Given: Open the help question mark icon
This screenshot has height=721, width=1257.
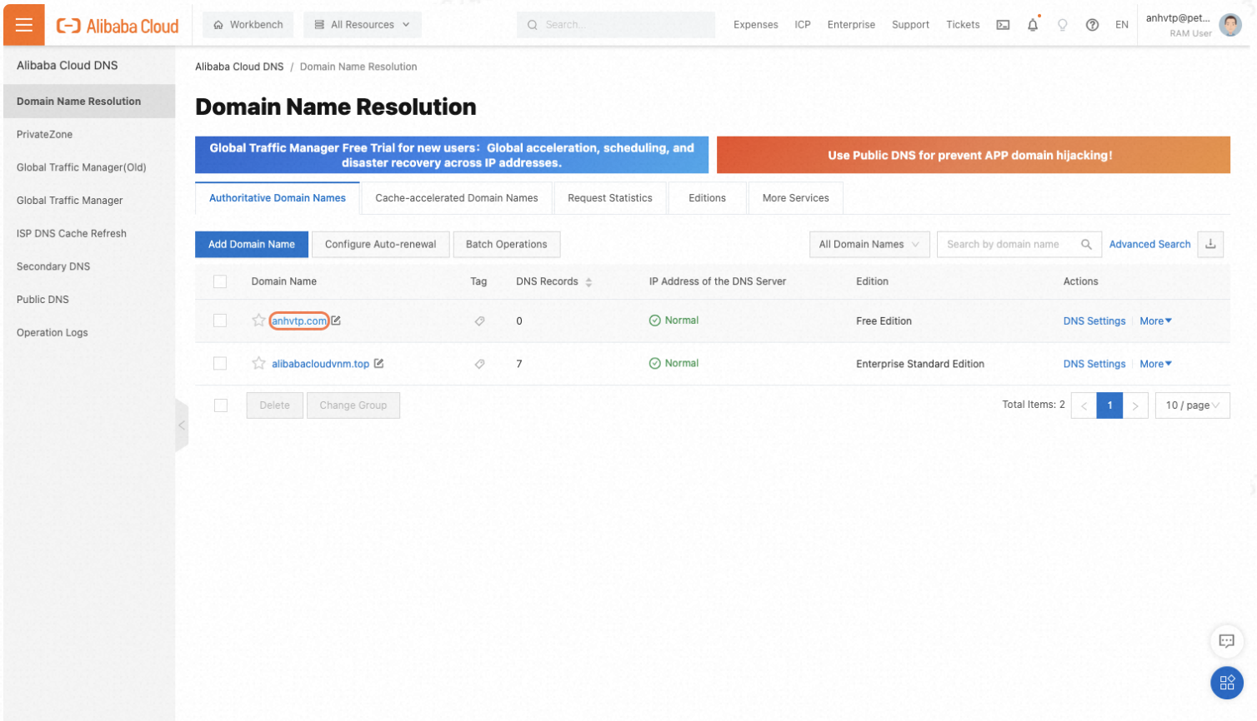Looking at the screenshot, I should 1092,25.
